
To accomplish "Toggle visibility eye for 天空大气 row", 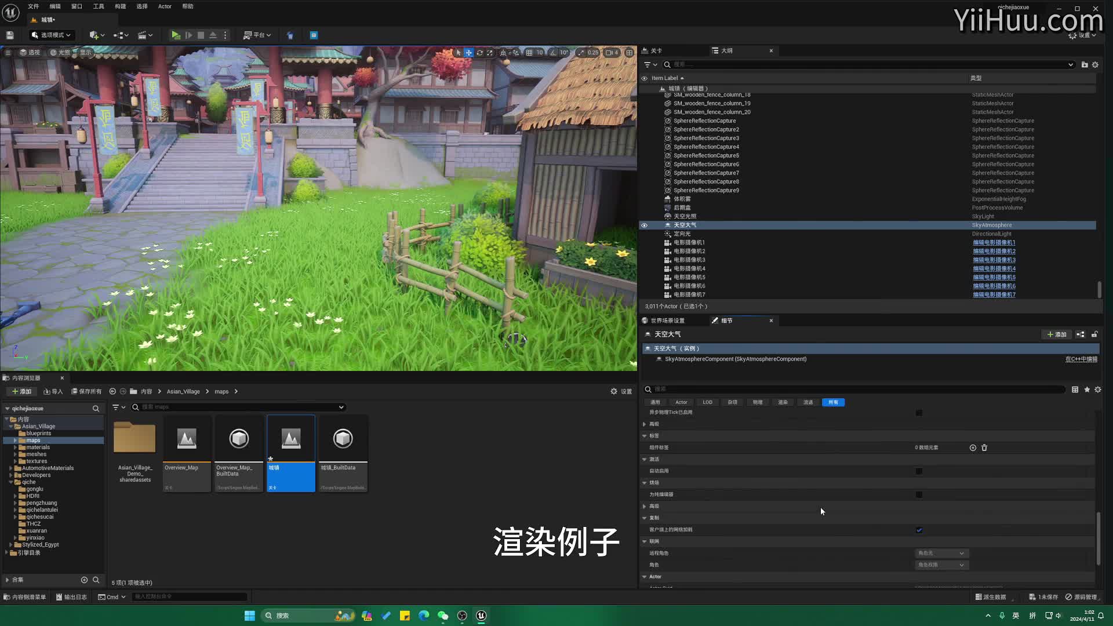I will (644, 225).
